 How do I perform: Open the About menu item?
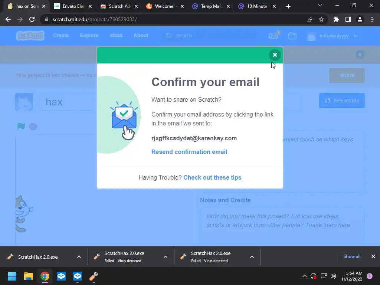point(141,35)
